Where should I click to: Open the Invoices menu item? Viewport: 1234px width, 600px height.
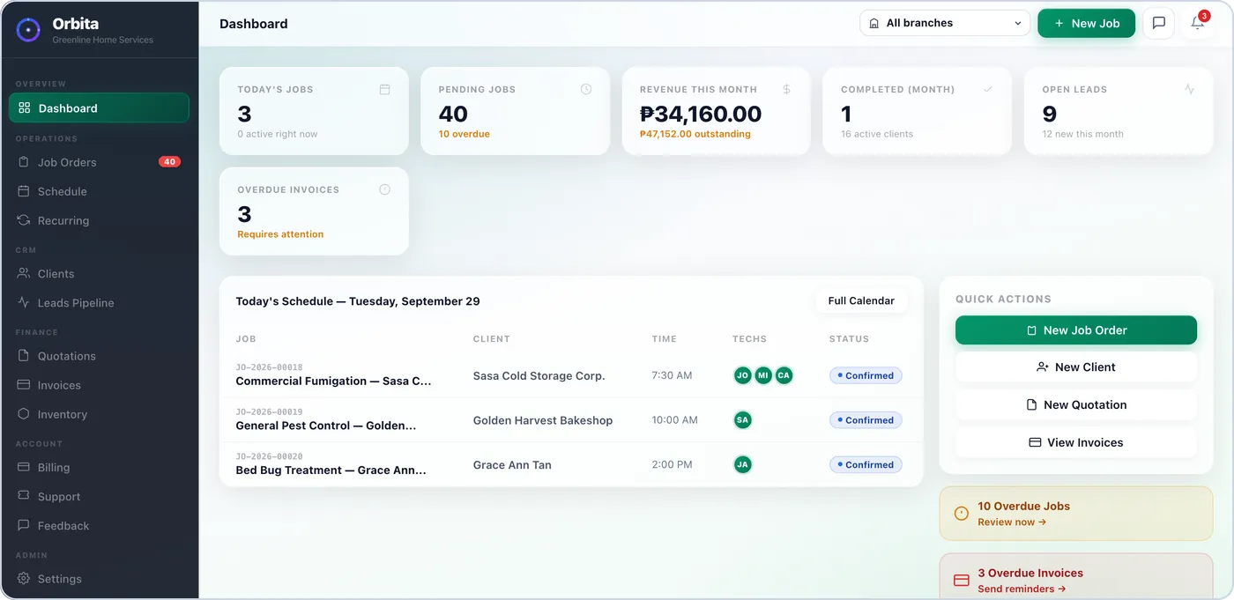click(x=99, y=385)
